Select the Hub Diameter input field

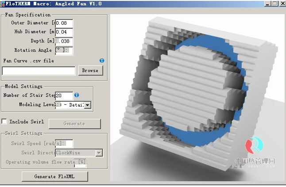point(64,32)
